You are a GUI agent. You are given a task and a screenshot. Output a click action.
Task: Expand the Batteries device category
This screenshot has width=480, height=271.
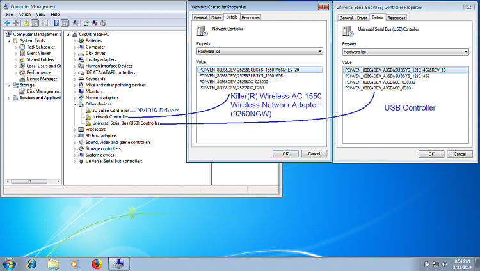click(x=75, y=41)
